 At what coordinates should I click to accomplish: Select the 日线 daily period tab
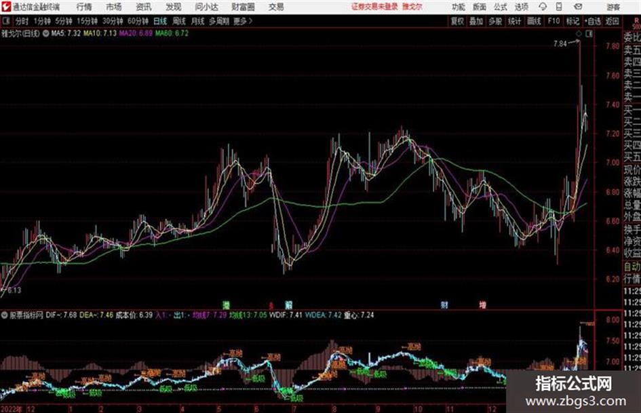160,21
